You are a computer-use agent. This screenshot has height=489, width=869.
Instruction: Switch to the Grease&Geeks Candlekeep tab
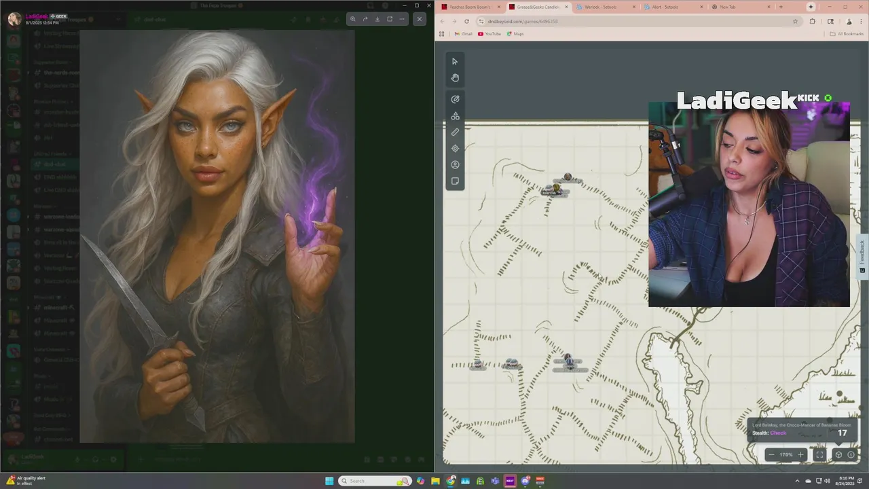coord(538,7)
